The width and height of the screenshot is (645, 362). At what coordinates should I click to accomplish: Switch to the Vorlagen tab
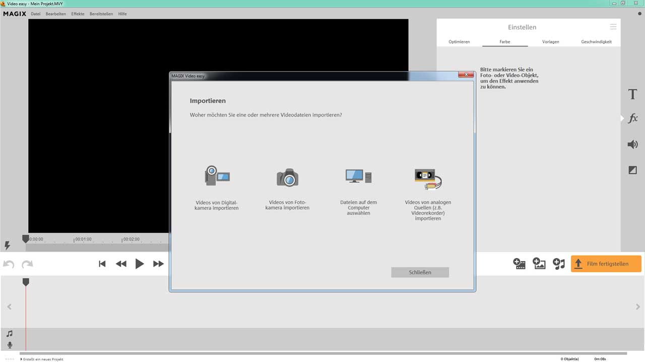[550, 42]
